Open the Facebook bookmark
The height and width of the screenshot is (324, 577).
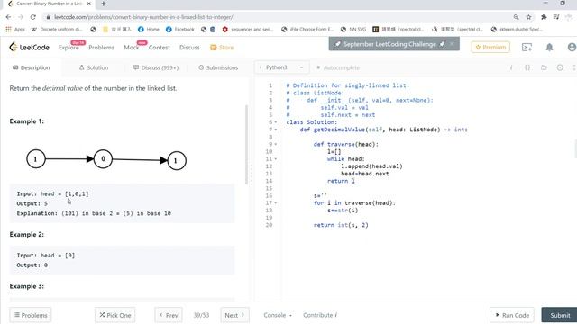click(180, 29)
